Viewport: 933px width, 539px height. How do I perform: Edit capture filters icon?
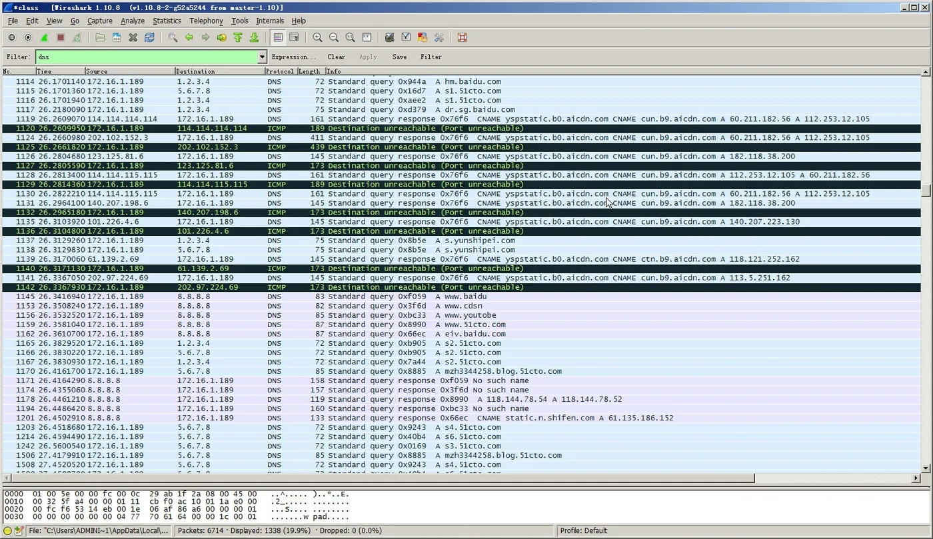point(390,37)
